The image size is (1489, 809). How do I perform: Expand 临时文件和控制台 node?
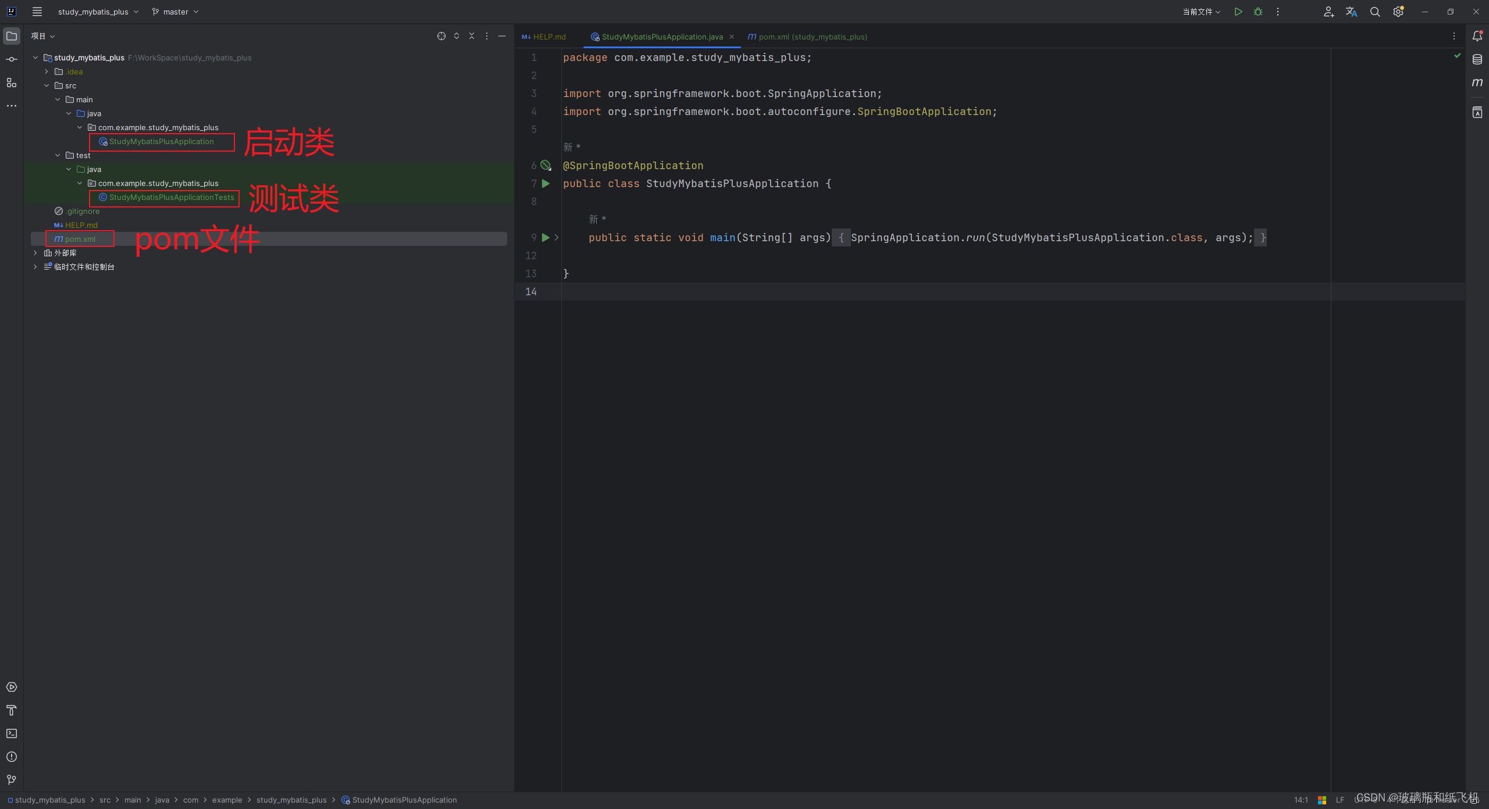pos(35,267)
